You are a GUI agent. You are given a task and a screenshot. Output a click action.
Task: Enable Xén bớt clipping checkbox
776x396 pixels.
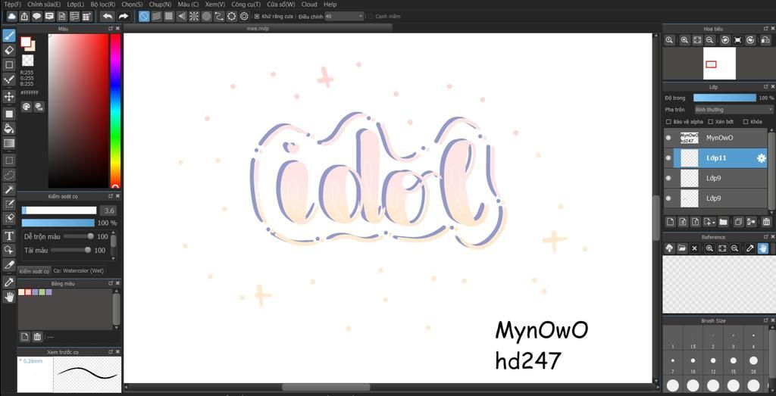pyautogui.click(x=710, y=122)
